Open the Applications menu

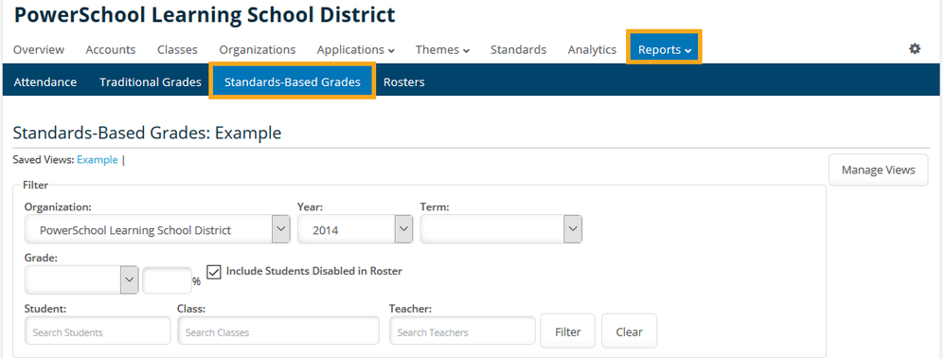coord(355,50)
